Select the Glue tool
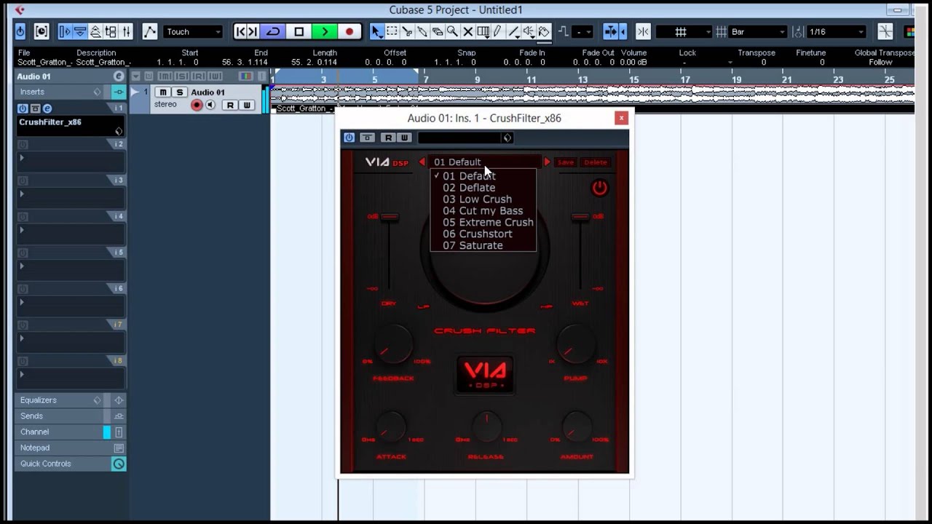Screen dimensions: 932x524 pos(422,32)
